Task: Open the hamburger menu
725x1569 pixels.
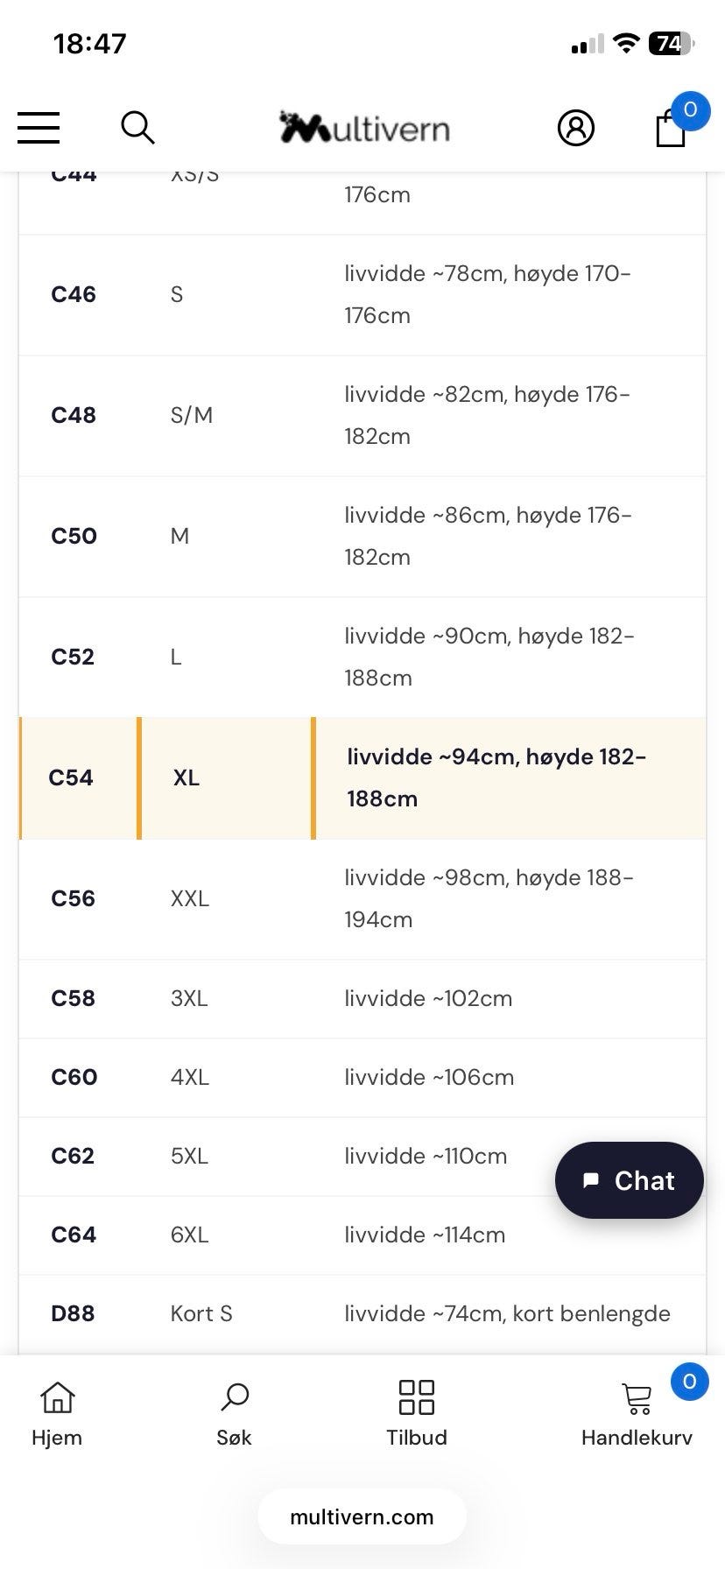Action: click(x=39, y=128)
